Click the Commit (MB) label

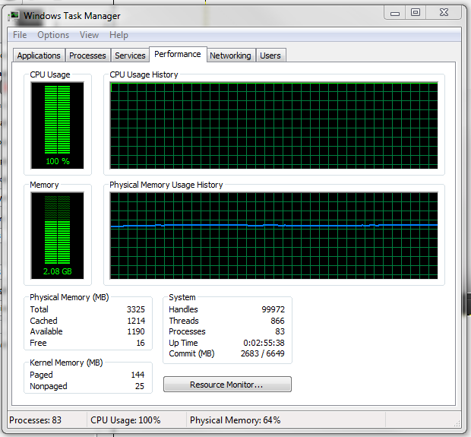(x=191, y=353)
